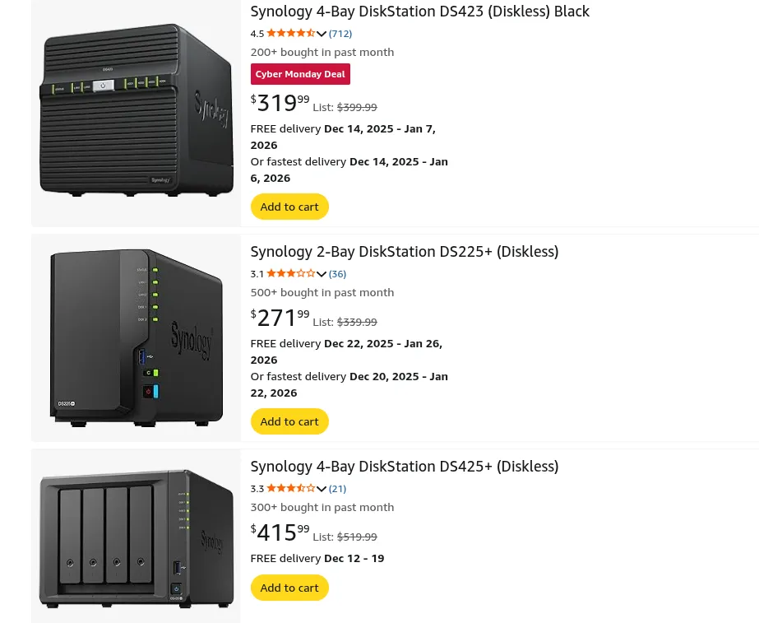759x623 pixels.
Task: Click the Cyber Monday Deal badge
Action: click(x=300, y=74)
